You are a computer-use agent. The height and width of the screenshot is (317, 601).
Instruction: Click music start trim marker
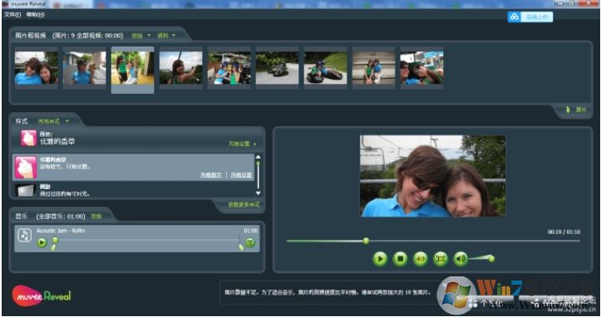[53, 247]
